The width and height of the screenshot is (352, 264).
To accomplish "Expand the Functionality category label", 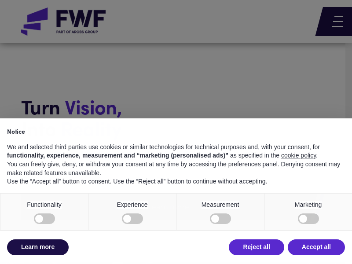I will point(44,205).
